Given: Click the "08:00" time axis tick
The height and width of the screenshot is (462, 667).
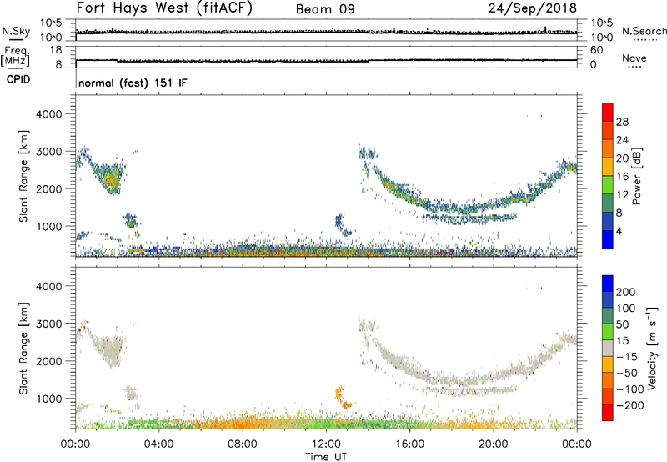Looking at the screenshot, I should pos(242,444).
